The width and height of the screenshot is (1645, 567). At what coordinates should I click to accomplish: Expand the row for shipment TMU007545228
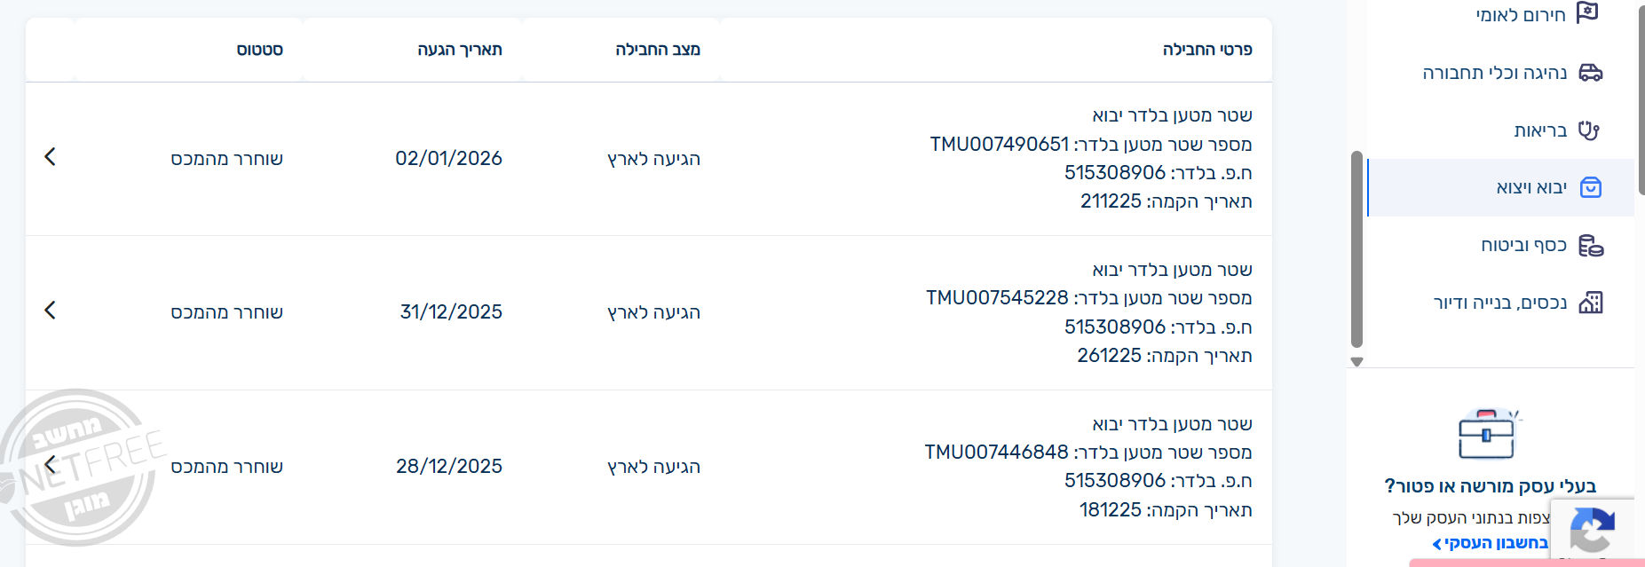tap(50, 311)
